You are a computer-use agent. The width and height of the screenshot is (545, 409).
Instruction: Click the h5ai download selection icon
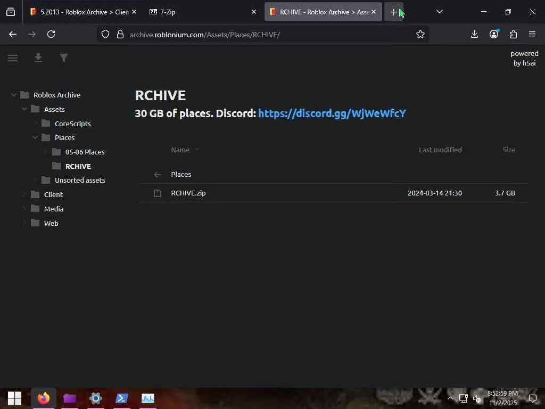[x=38, y=58]
